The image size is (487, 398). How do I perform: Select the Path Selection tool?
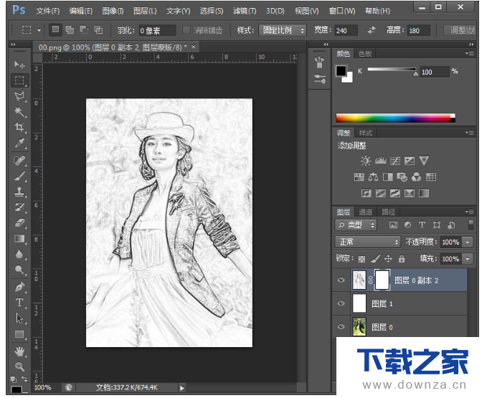coord(19,318)
